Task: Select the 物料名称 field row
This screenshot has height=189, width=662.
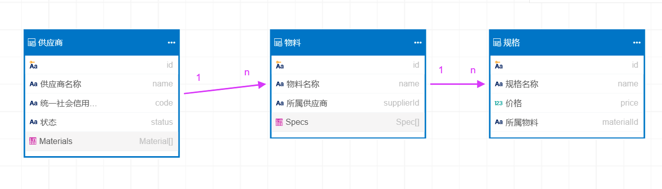Action: (348, 84)
